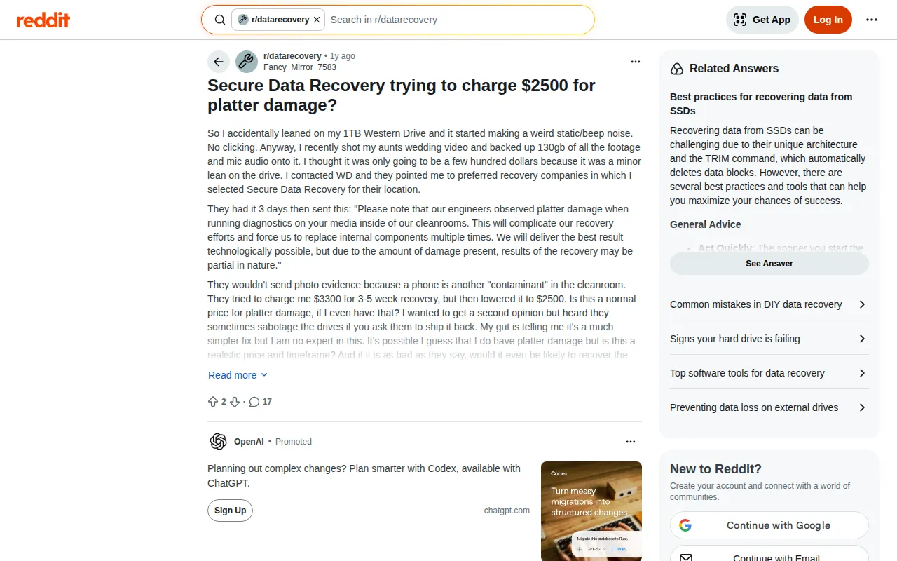897x561 pixels.
Task: Expand Common mistakes in DIY data recovery
Action: tap(769, 304)
